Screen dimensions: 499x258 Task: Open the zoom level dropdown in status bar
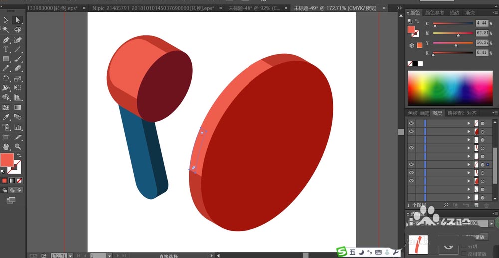[70, 256]
